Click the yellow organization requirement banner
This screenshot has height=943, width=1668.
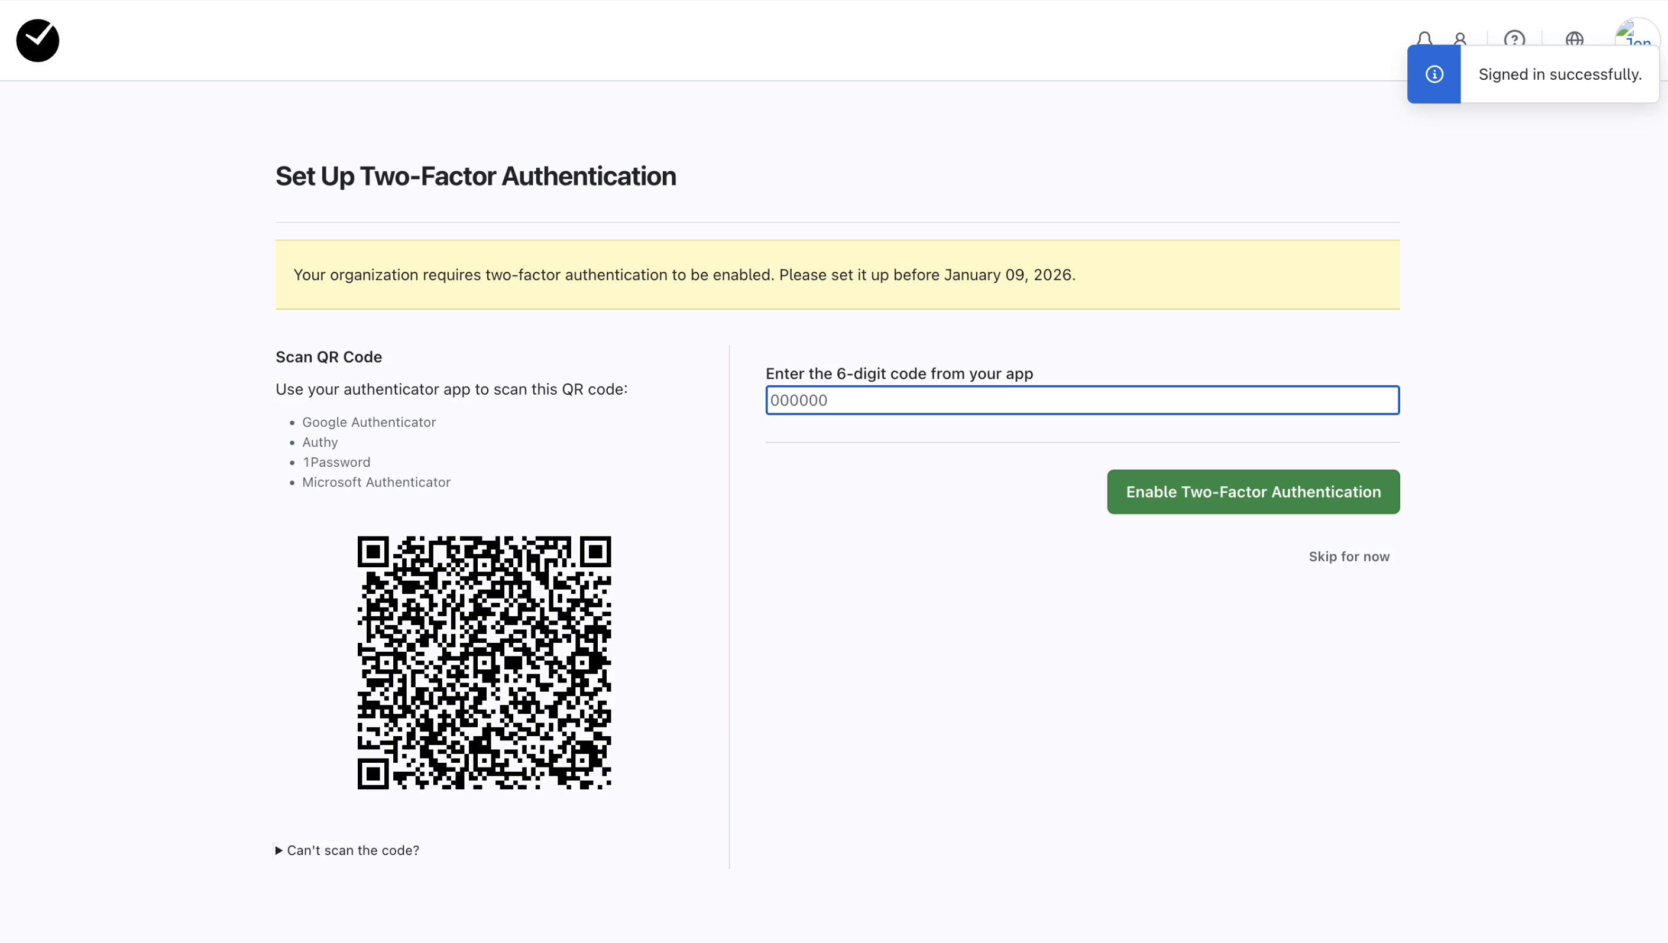pyautogui.click(x=837, y=275)
